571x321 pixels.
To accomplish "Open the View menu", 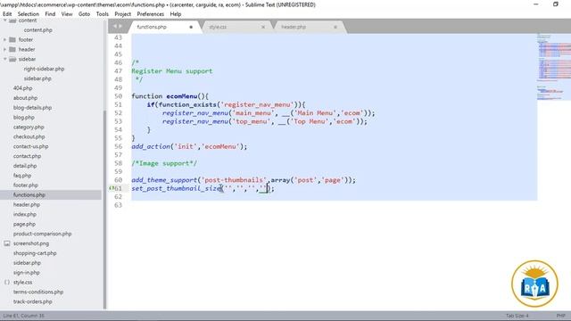I will (67, 14).
